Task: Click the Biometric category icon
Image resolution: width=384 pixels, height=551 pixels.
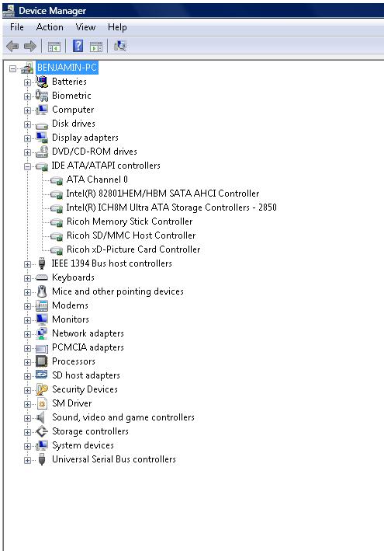Action: click(x=42, y=96)
